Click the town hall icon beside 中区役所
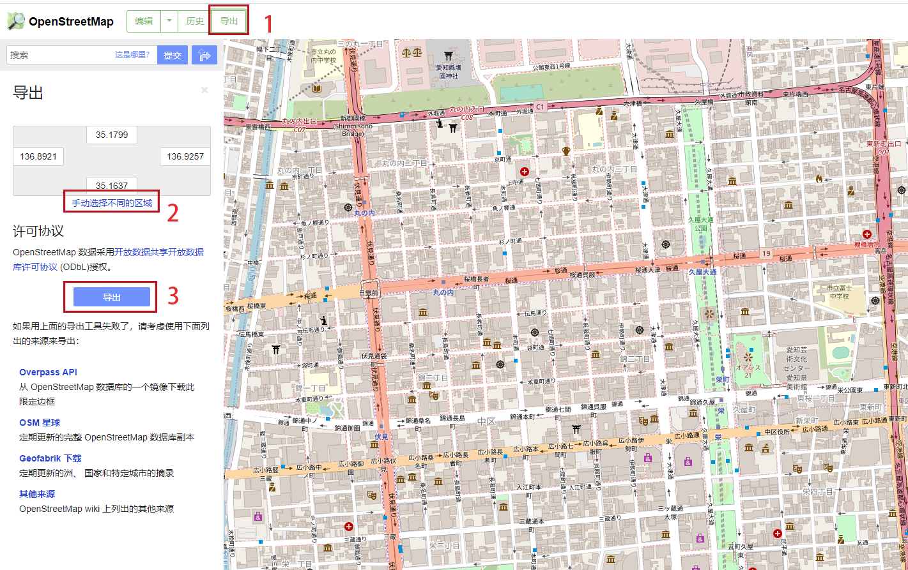The width and height of the screenshot is (908, 570). [765, 449]
